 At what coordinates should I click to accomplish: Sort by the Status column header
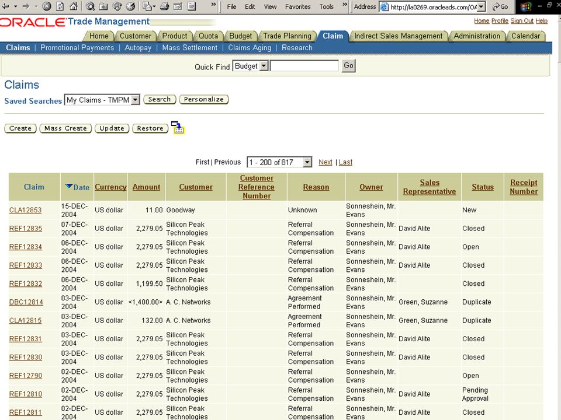482,187
